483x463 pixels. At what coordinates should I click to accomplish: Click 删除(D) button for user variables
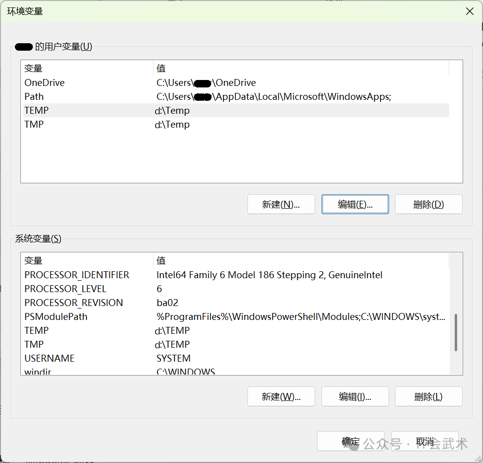coord(428,204)
